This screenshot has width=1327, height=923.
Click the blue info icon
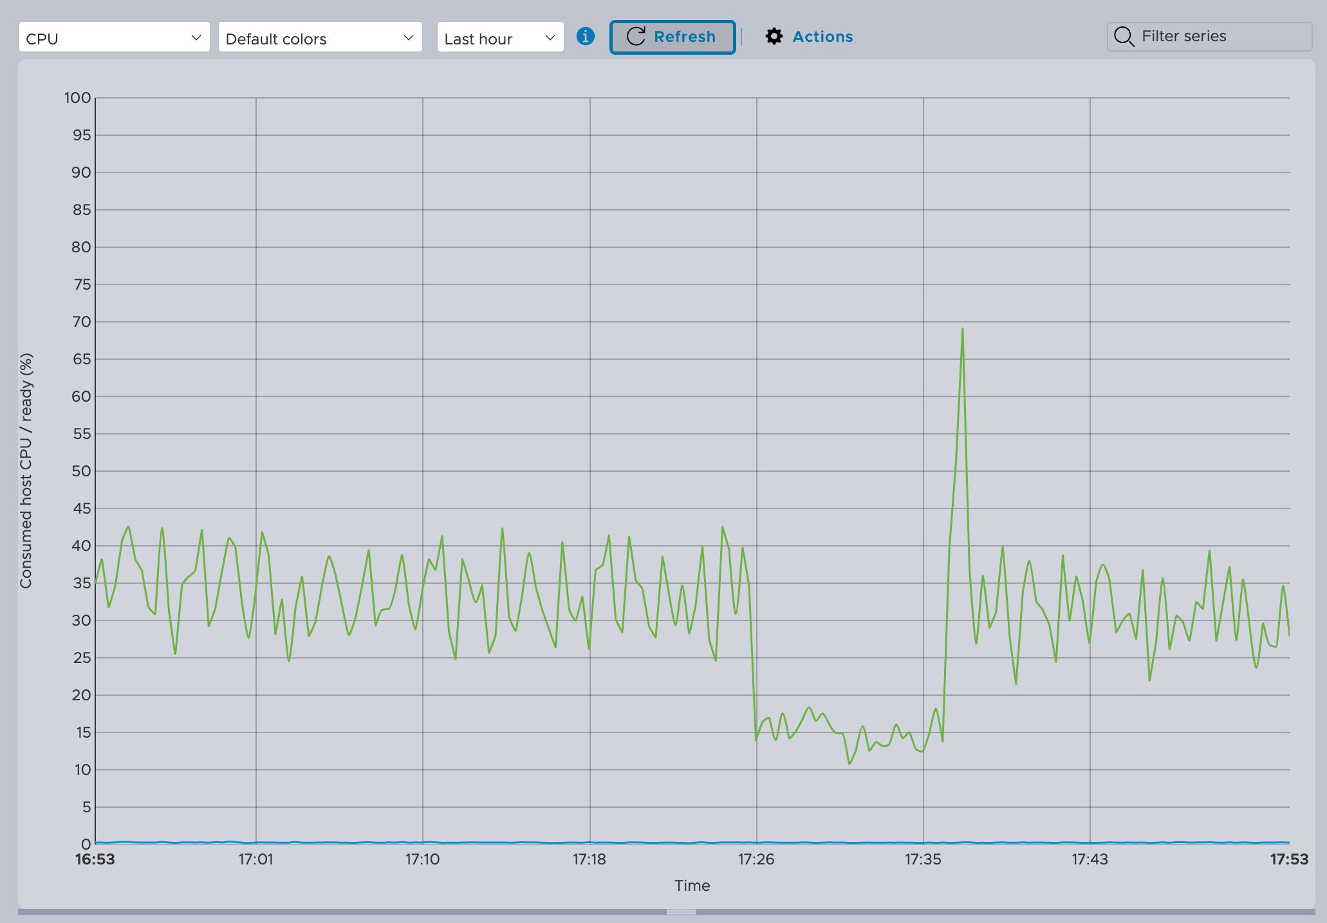tap(586, 36)
